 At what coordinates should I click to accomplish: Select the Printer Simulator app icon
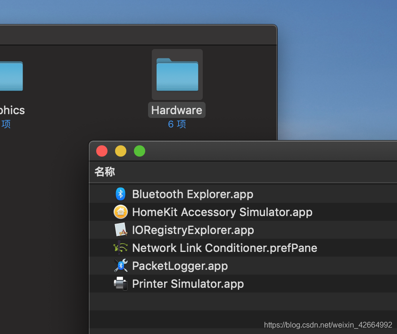[x=121, y=284]
